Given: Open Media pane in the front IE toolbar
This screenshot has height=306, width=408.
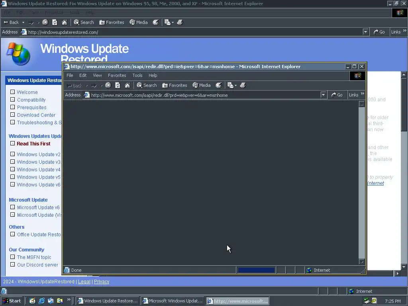Looking at the screenshot, I should 202,85.
